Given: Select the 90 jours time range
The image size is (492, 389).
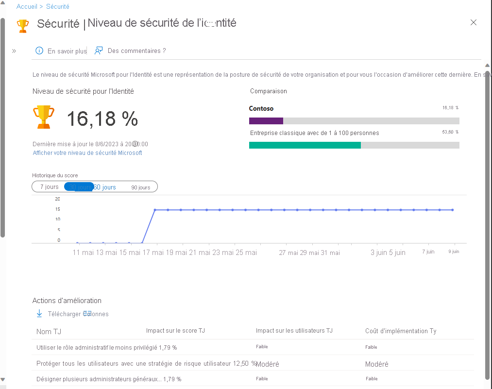Looking at the screenshot, I should [x=140, y=186].
